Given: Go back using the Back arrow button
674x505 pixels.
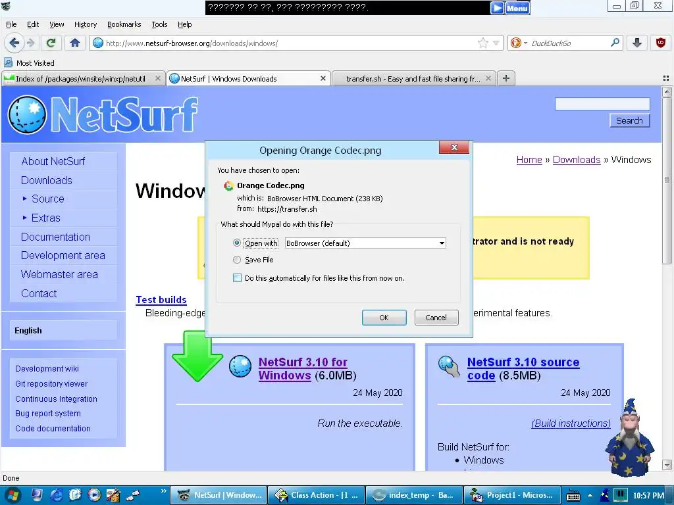Looking at the screenshot, I should pos(14,43).
